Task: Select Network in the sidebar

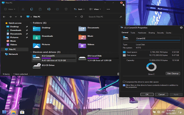Action: [11, 54]
